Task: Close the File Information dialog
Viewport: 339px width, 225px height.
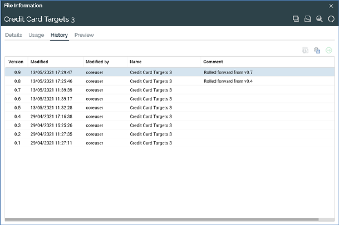Action: 331,6
